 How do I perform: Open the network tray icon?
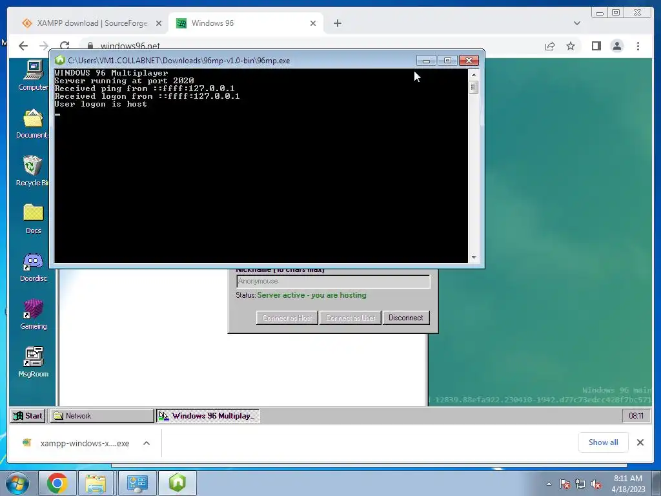tap(580, 484)
